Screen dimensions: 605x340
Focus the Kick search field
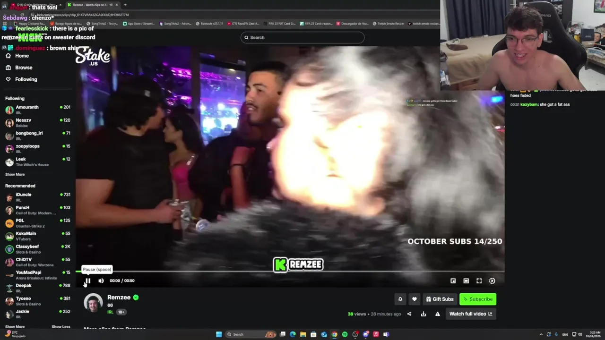pyautogui.click(x=302, y=37)
